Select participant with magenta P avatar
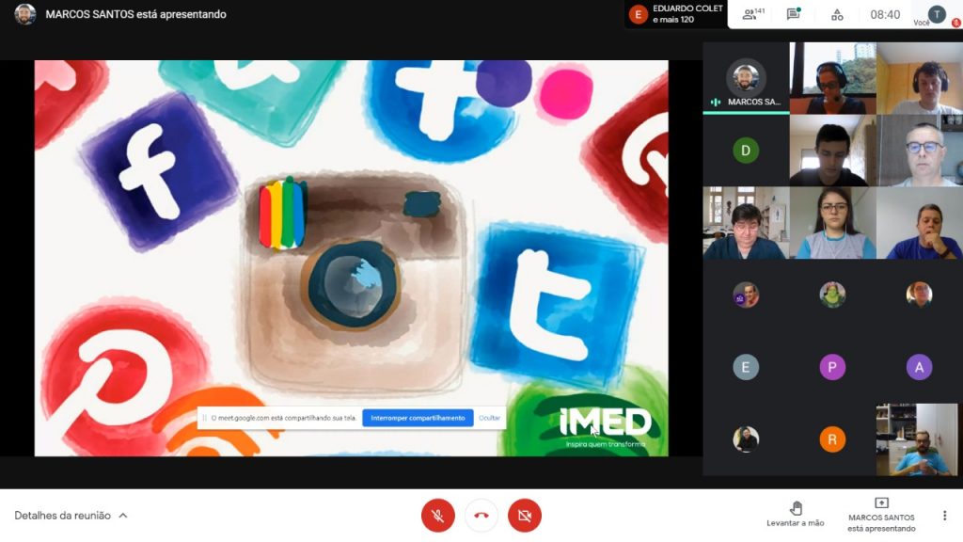The image size is (963, 542). [x=832, y=368]
